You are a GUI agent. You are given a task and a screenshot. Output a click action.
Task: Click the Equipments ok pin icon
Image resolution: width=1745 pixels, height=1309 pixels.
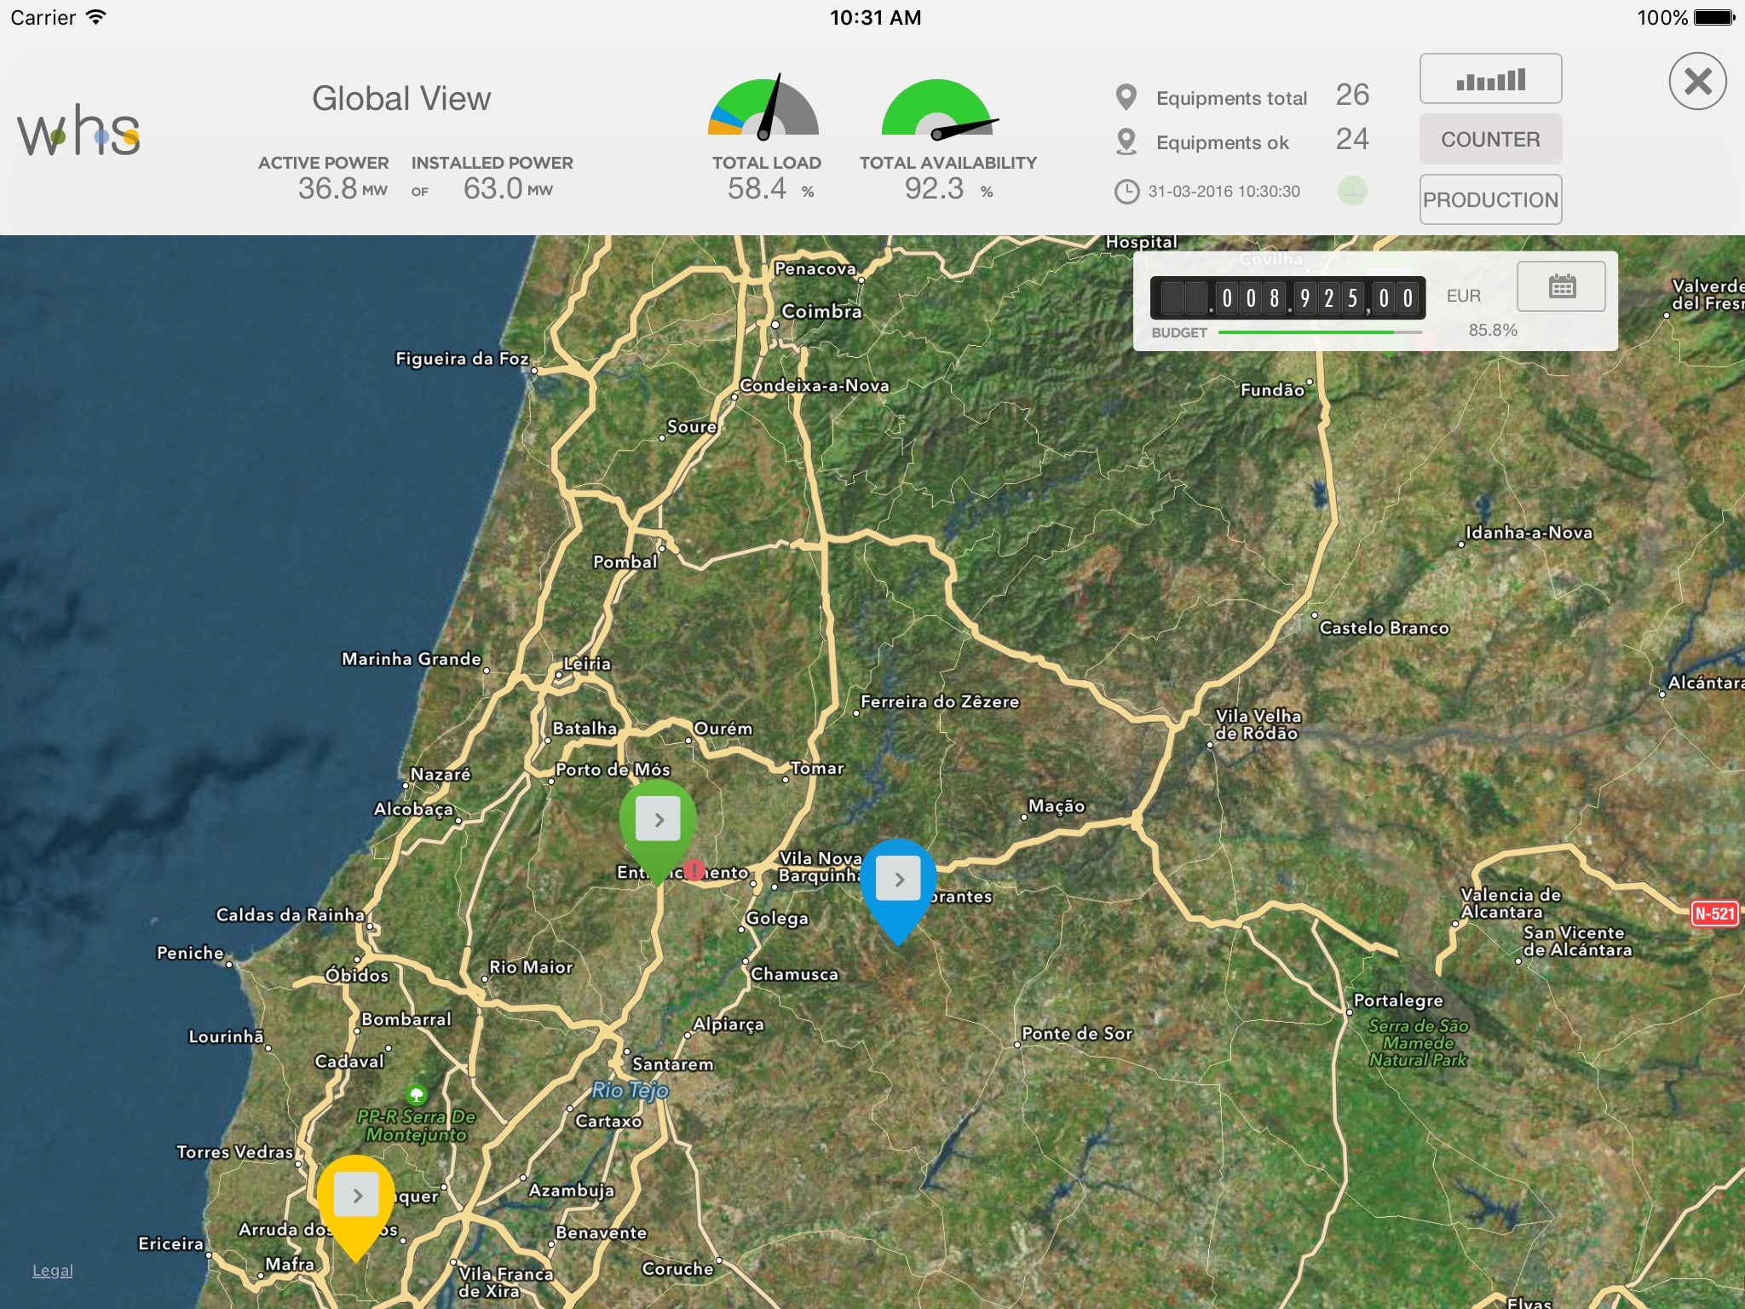tap(1126, 141)
